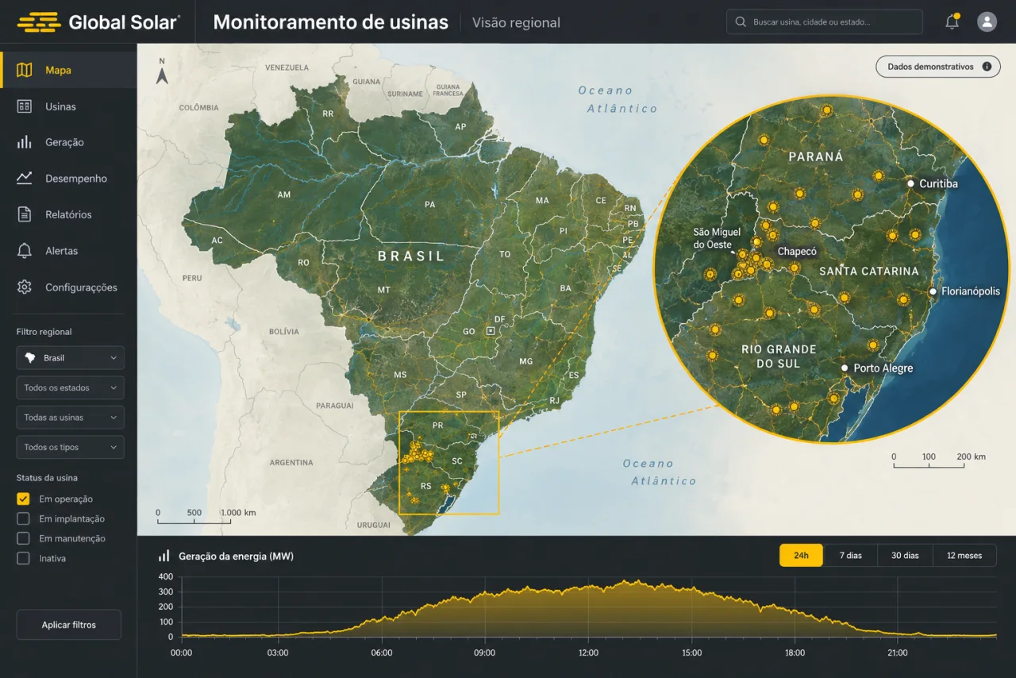Click the Alertas bell icon in sidebar

(25, 251)
